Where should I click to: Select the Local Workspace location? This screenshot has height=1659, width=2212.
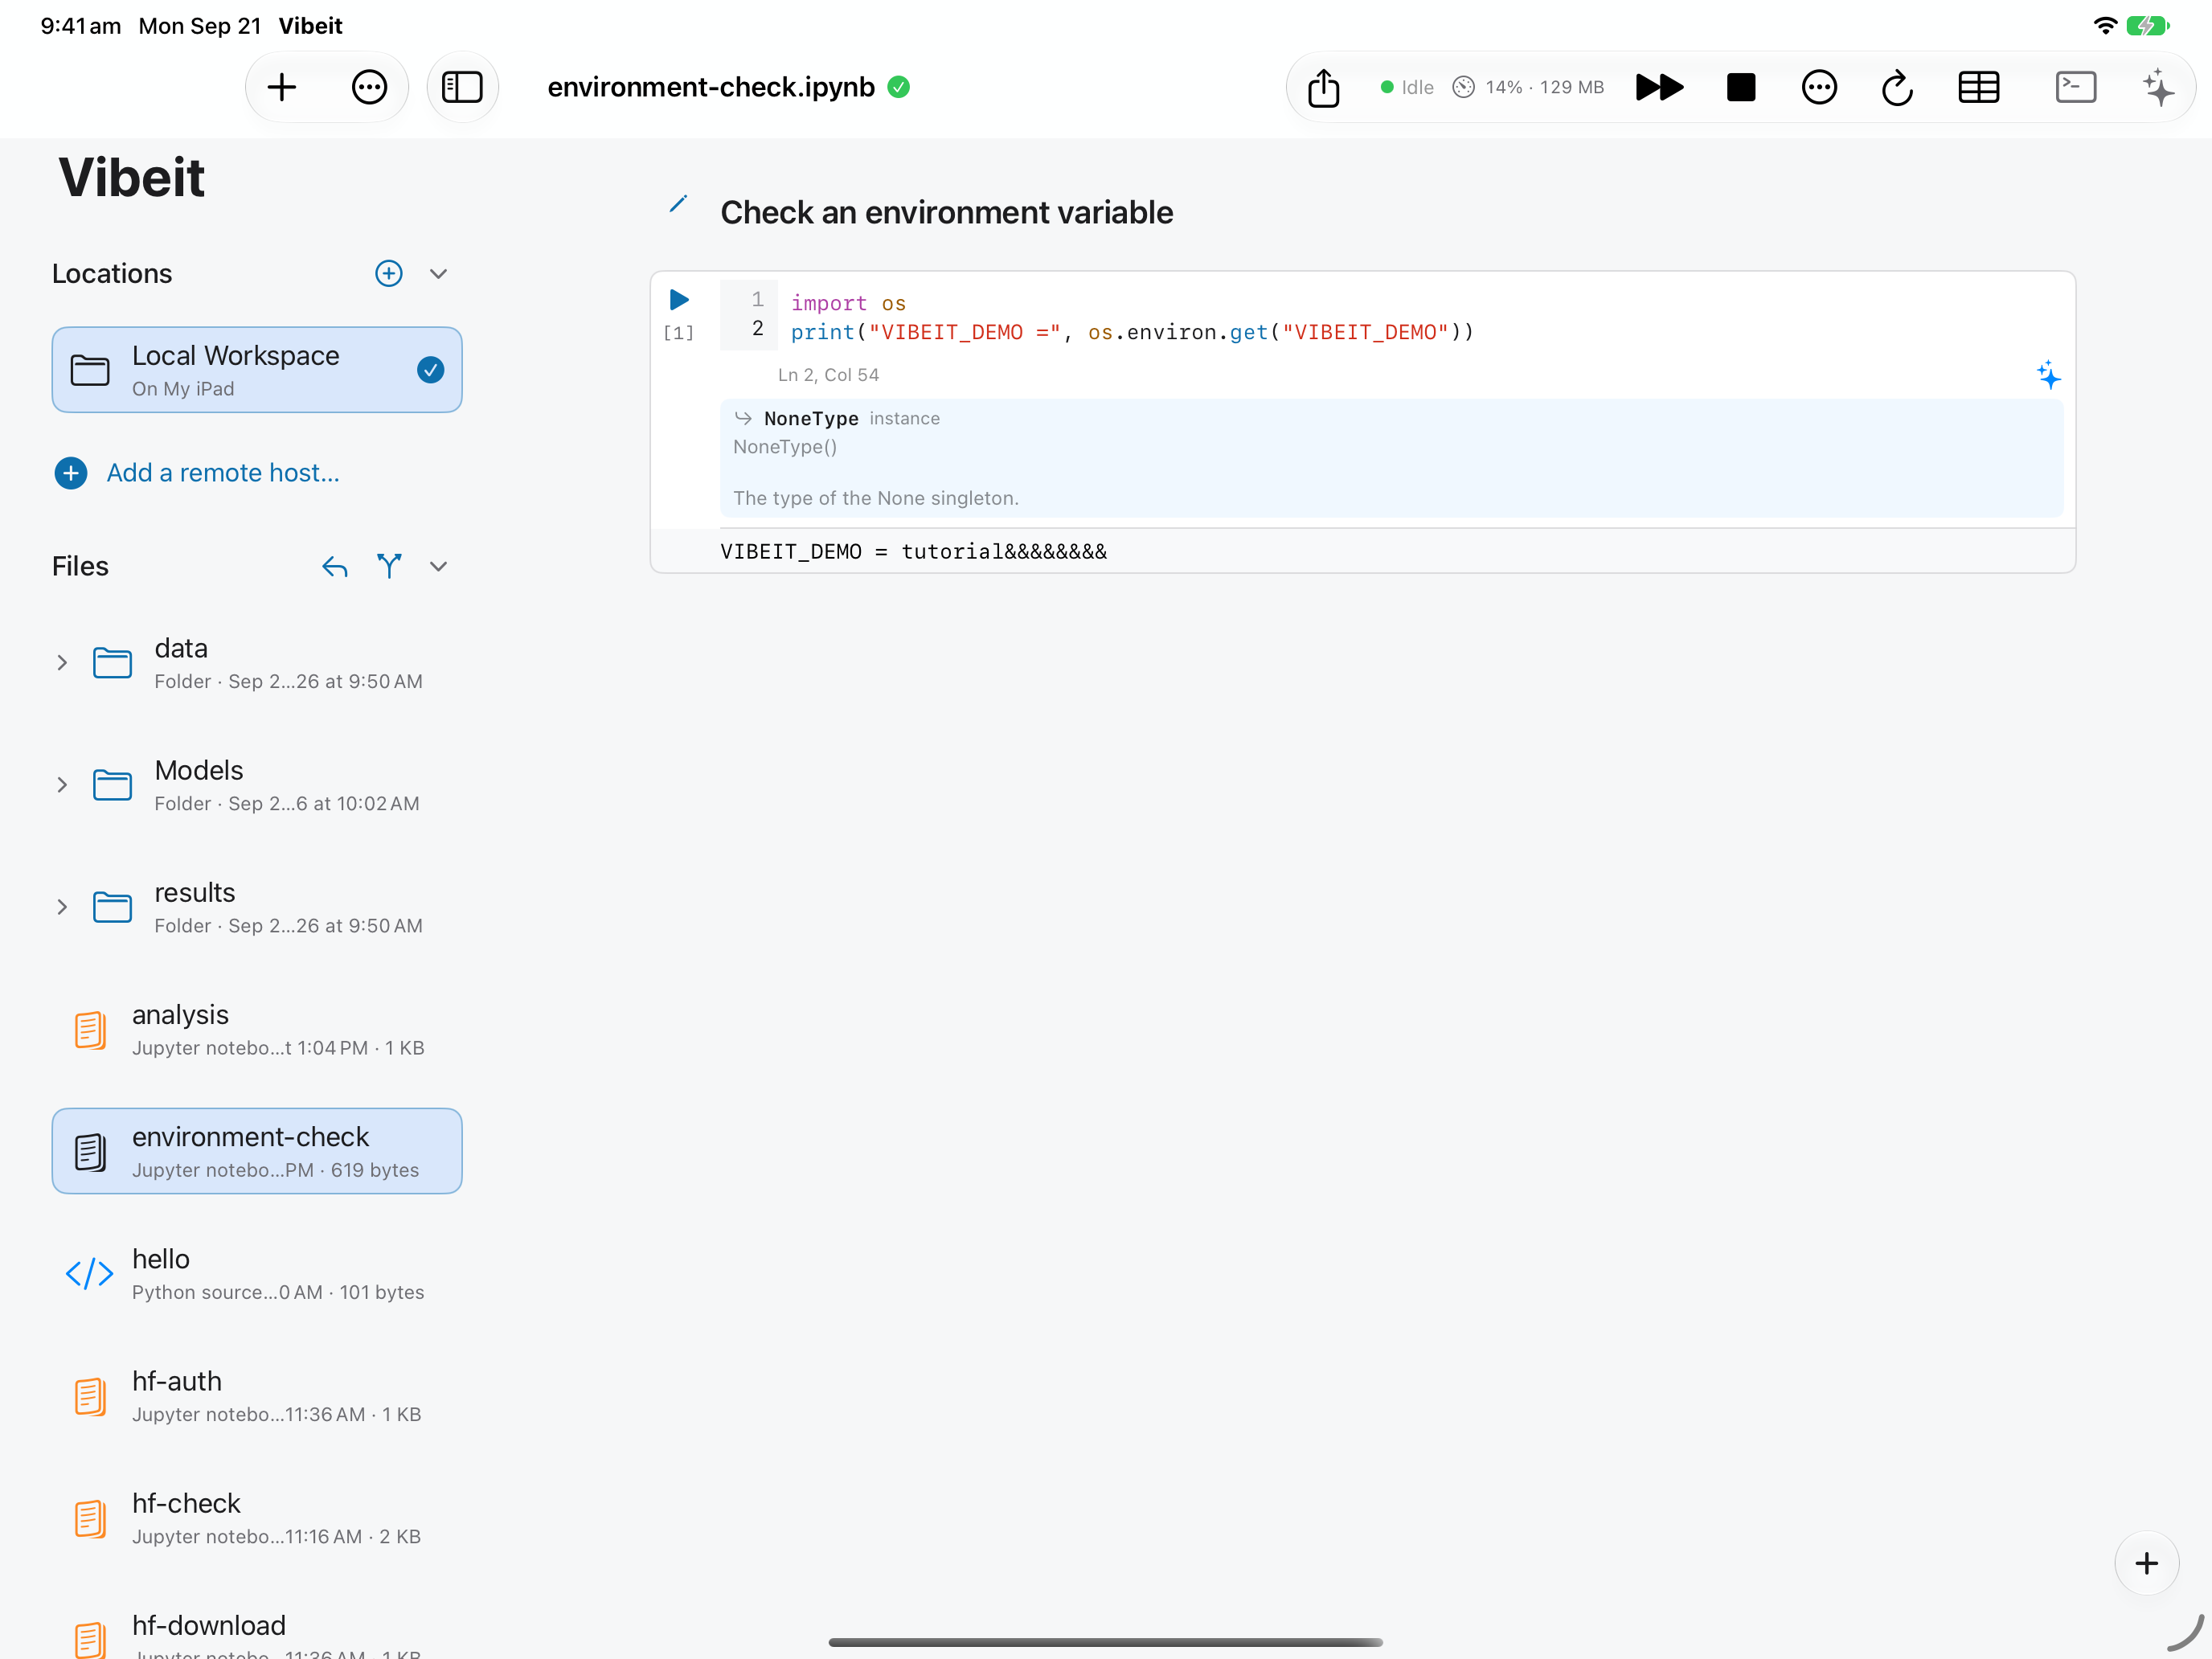click(x=257, y=370)
